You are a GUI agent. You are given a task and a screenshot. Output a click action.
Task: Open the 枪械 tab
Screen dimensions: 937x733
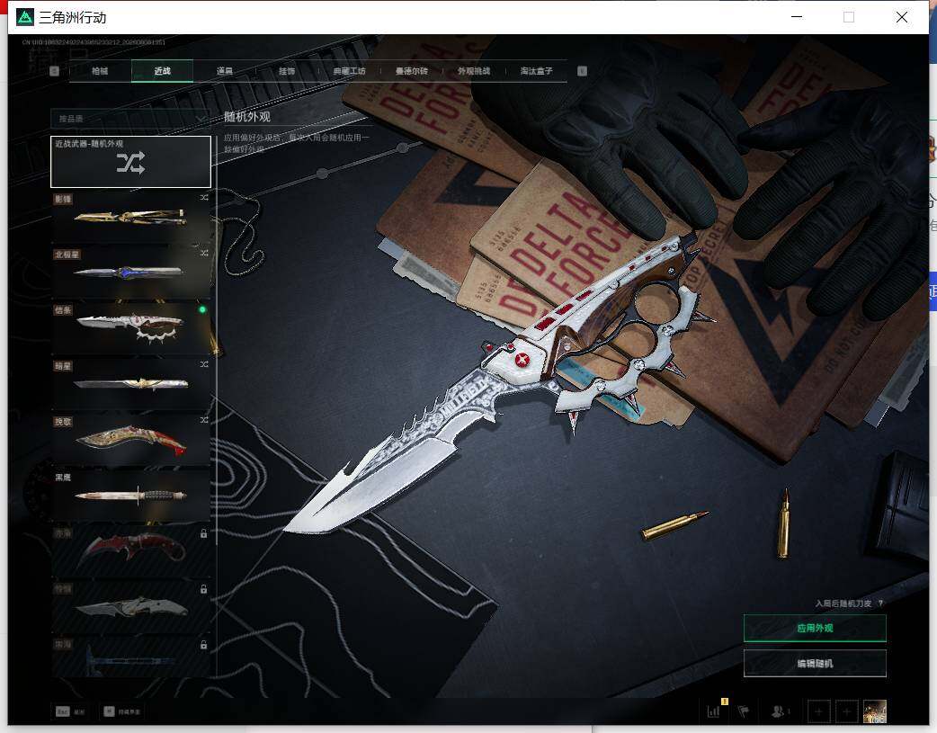(x=100, y=70)
